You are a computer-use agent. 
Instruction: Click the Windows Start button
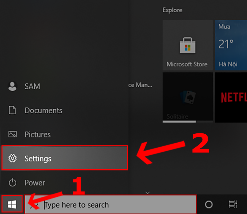tap(12, 204)
